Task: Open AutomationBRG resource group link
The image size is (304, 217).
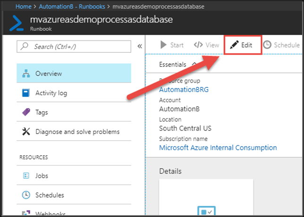Action: click(x=184, y=90)
